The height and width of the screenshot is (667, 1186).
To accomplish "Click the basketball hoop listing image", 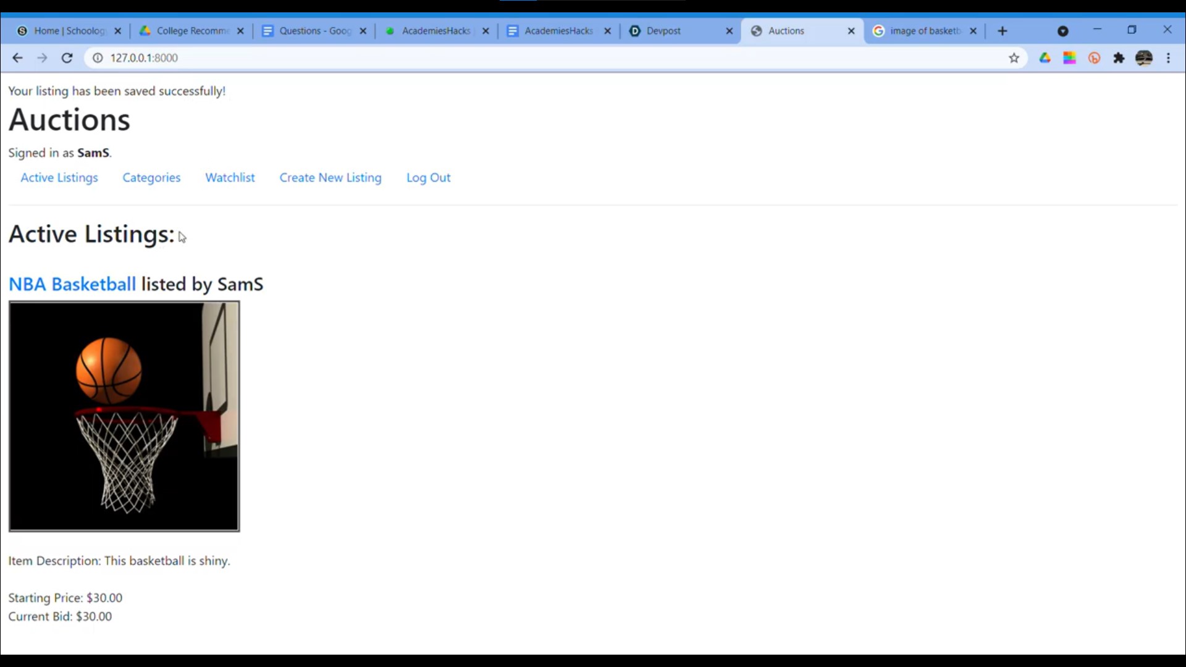I will tap(124, 416).
